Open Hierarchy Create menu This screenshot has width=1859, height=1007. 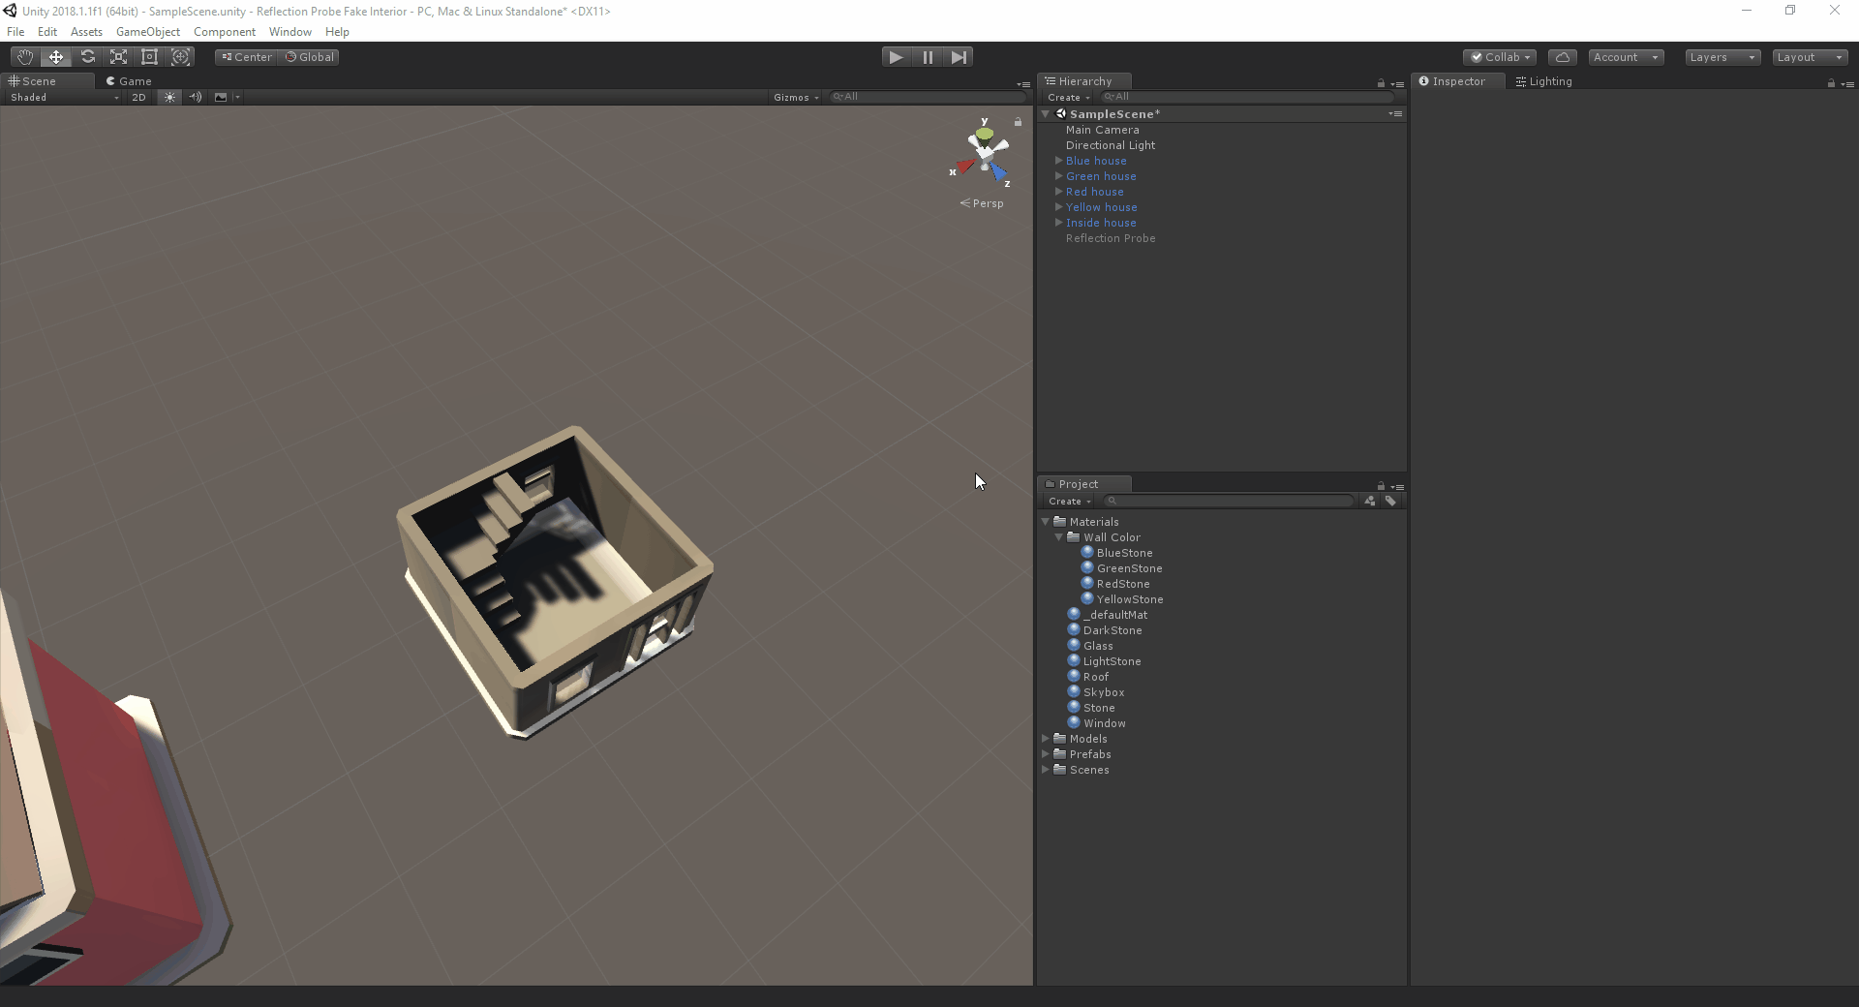pyautogui.click(x=1068, y=97)
